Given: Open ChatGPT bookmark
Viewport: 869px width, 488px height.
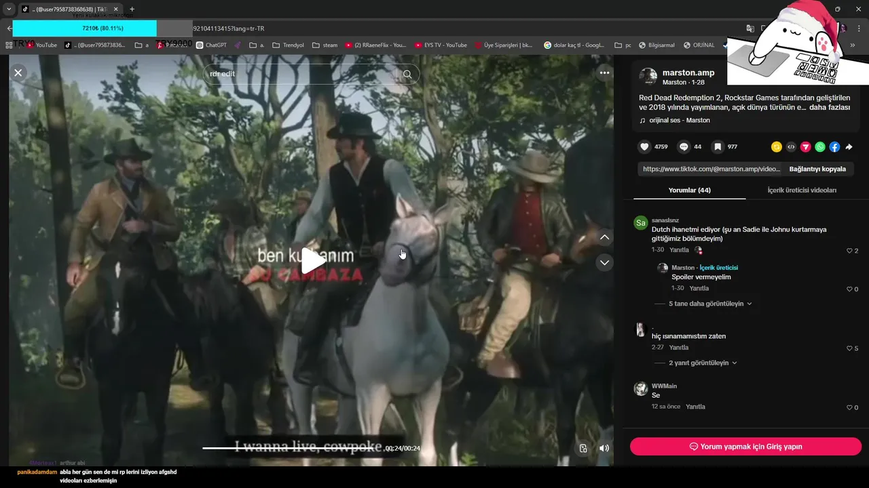Looking at the screenshot, I should coord(211,45).
